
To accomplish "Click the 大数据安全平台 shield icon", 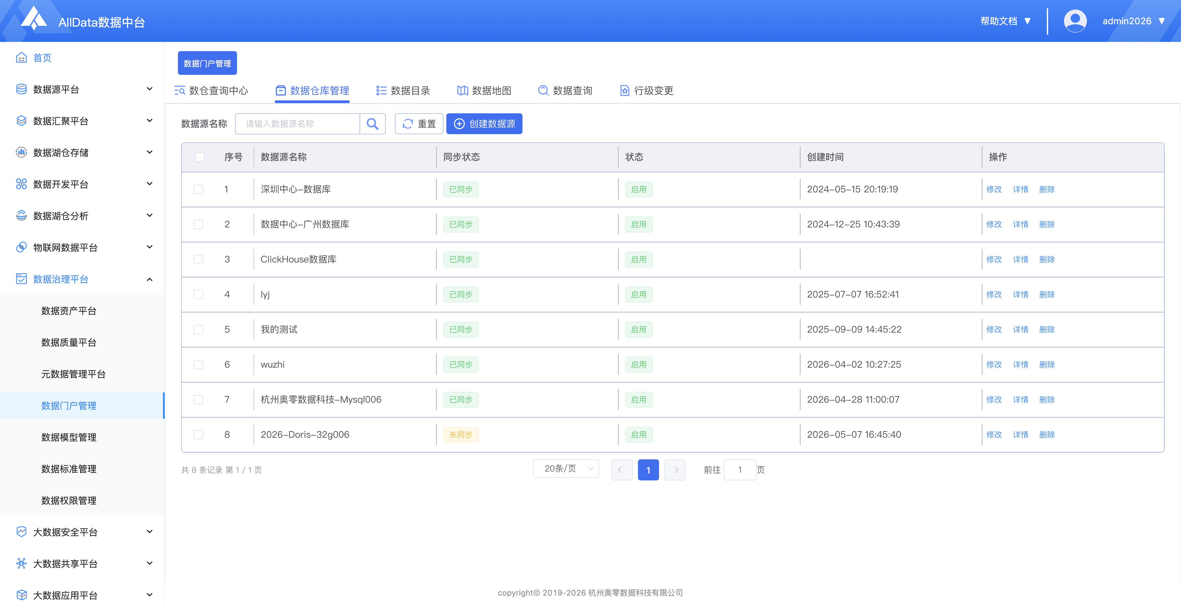I will pyautogui.click(x=21, y=532).
